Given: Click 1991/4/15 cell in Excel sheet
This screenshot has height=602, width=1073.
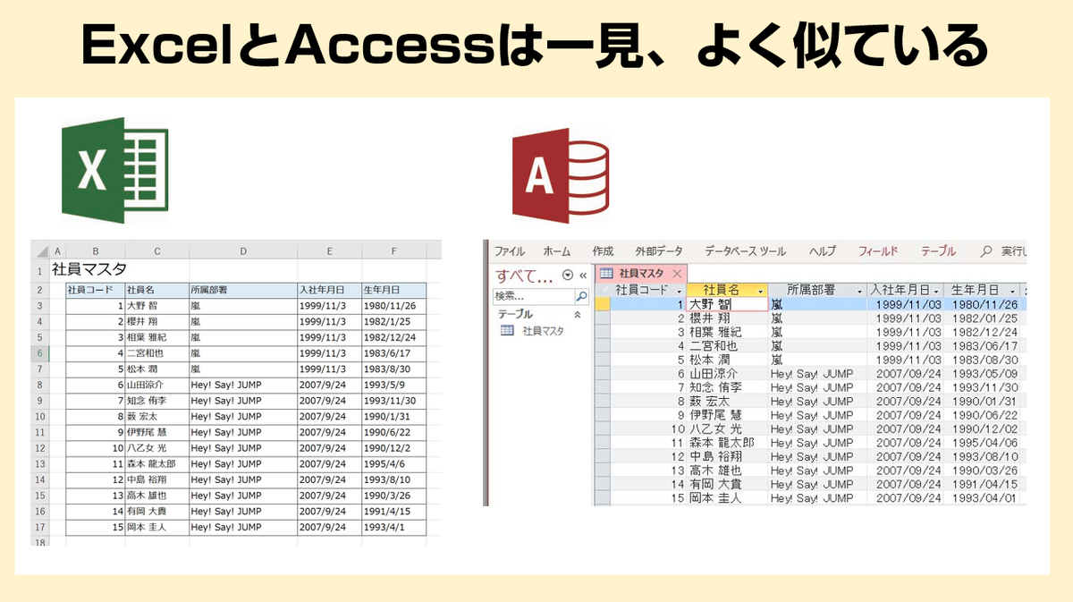Looking at the screenshot, I should (x=393, y=512).
